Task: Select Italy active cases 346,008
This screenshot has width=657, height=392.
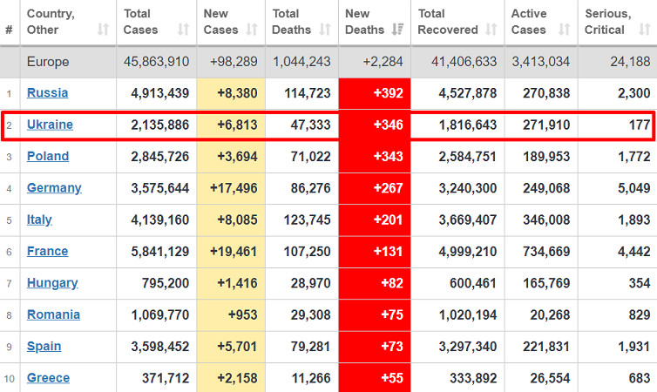Action: 546,220
